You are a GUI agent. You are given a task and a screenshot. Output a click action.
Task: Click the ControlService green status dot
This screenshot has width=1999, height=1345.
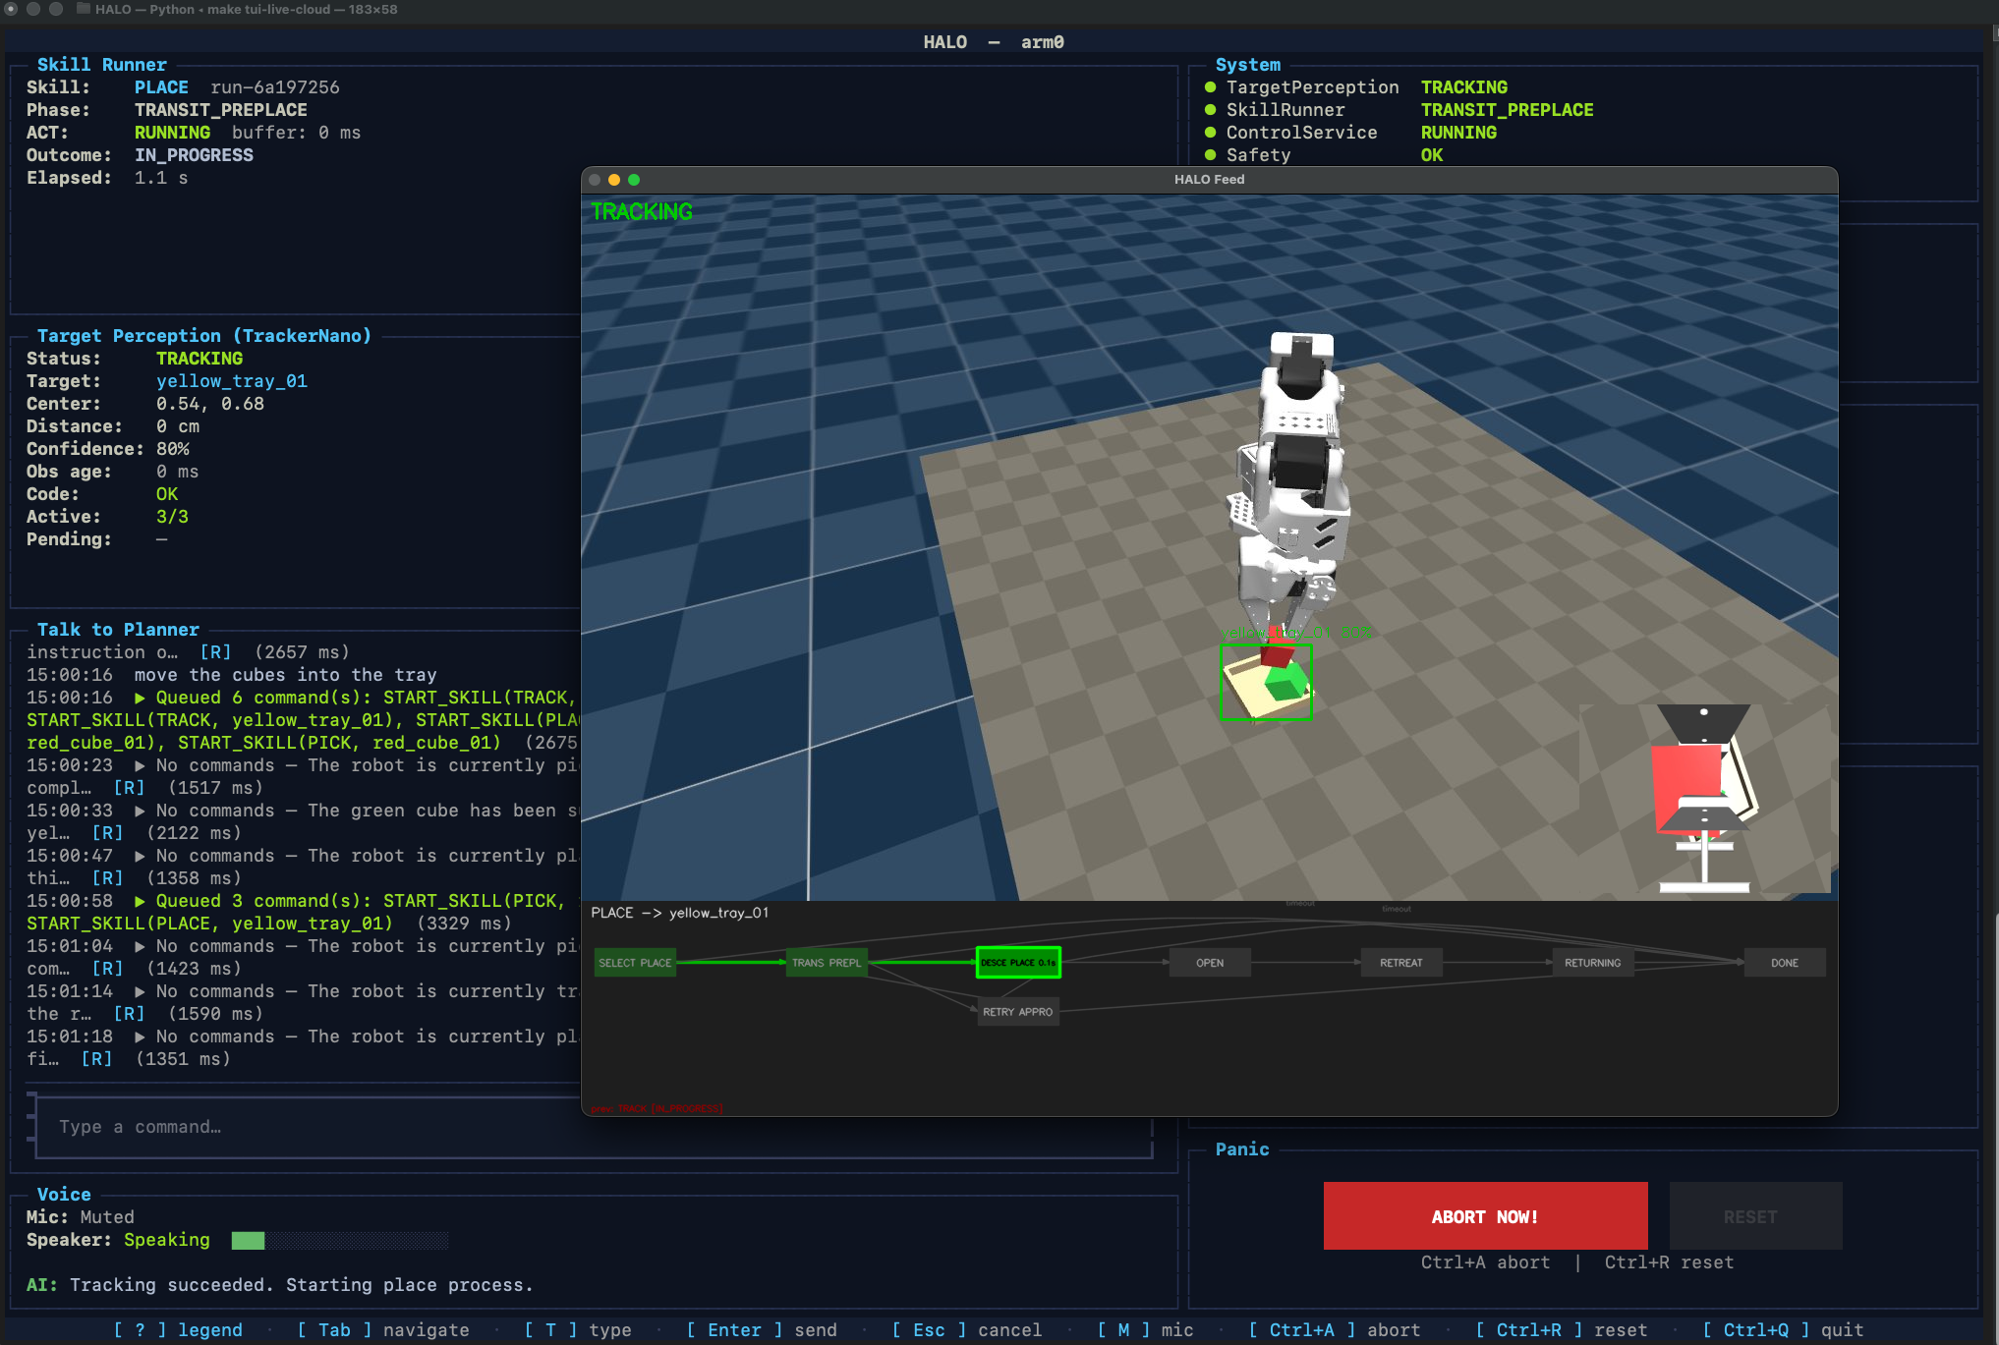coord(1210,133)
